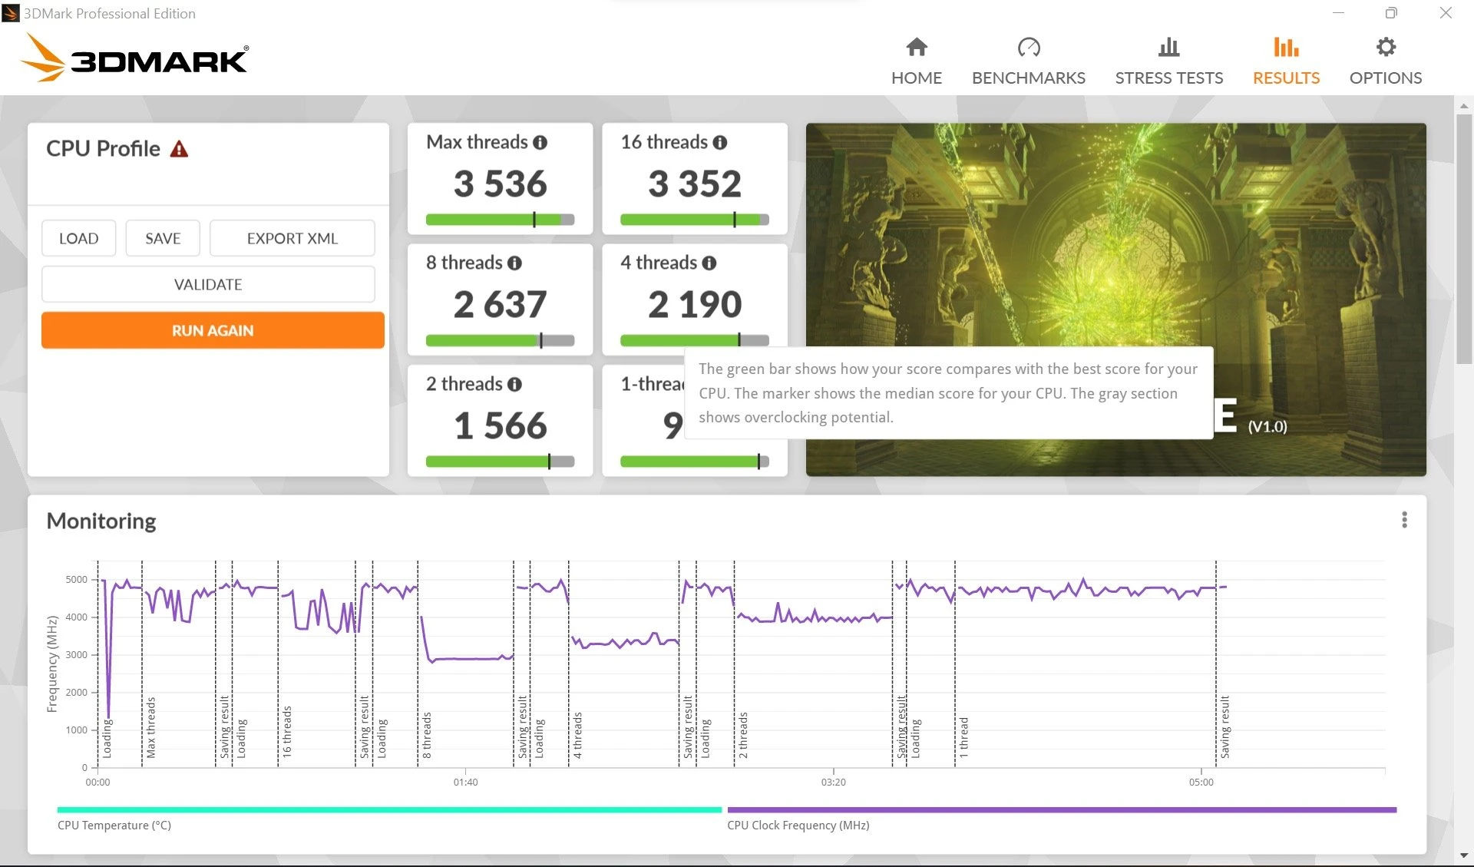Click the scrollbar up arrow

point(1463,105)
